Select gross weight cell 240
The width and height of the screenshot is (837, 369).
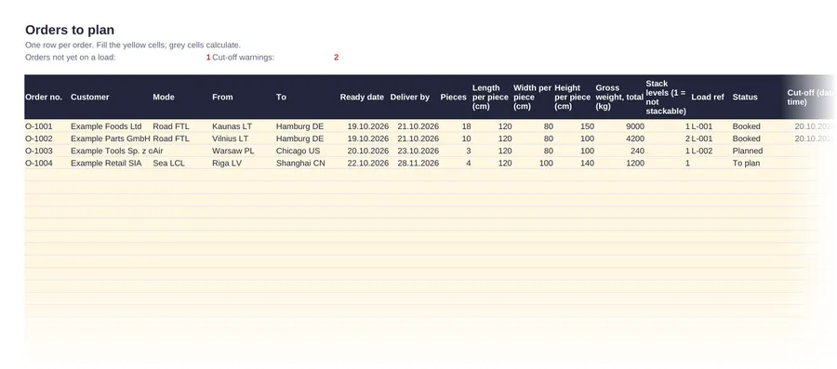coord(637,151)
